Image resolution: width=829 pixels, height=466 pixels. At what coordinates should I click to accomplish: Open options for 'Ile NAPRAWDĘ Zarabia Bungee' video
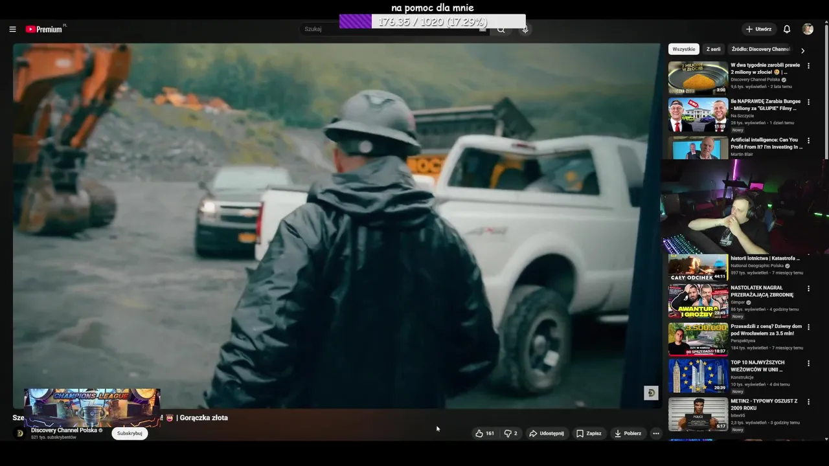[808, 102]
